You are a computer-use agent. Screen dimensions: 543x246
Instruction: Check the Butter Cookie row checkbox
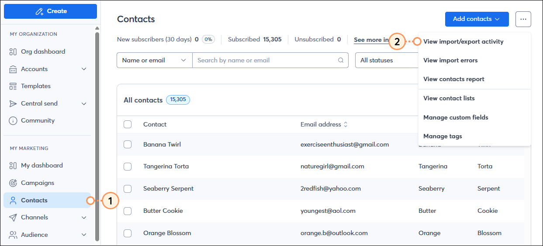[x=128, y=211]
